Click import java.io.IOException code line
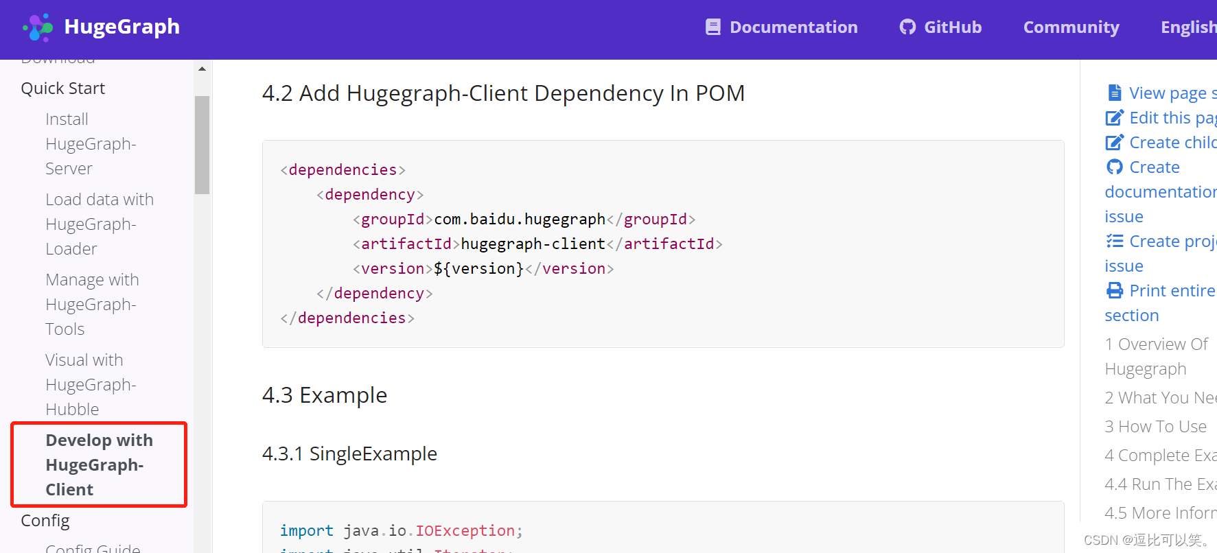The width and height of the screenshot is (1217, 553). pos(402,530)
